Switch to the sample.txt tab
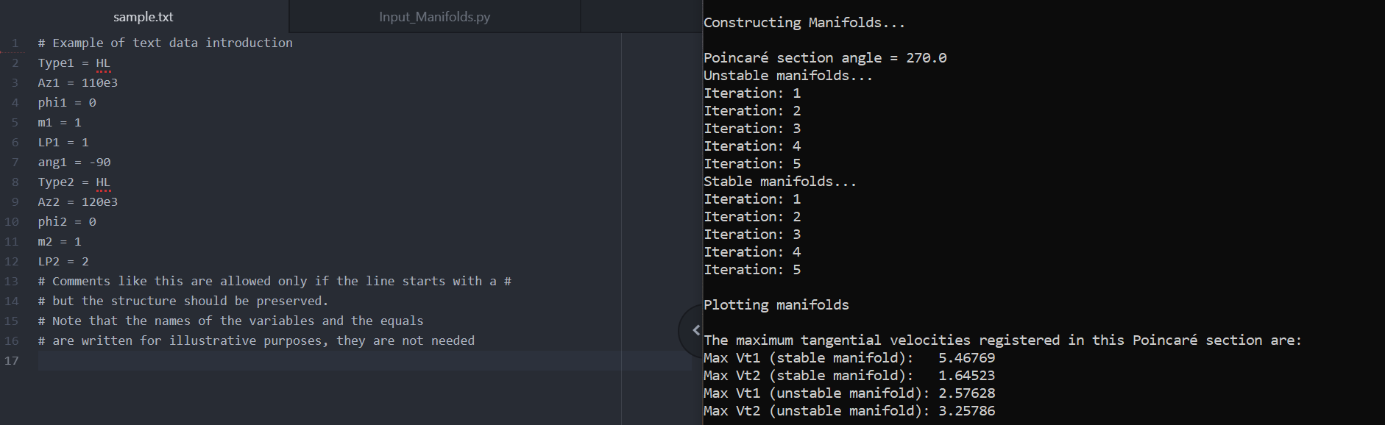 click(x=144, y=16)
